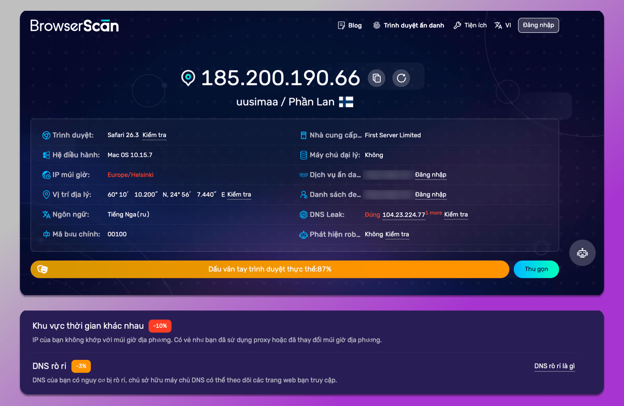Viewport: 624px width, 406px height.
Task: Click the Đăng nhập button in the header
Action: 538,25
